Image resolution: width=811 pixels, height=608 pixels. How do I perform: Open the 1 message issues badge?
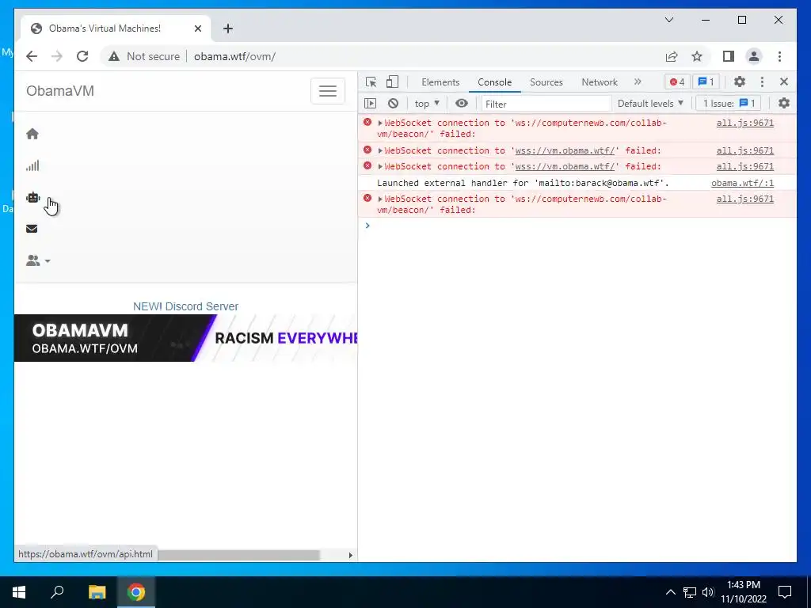pos(706,82)
